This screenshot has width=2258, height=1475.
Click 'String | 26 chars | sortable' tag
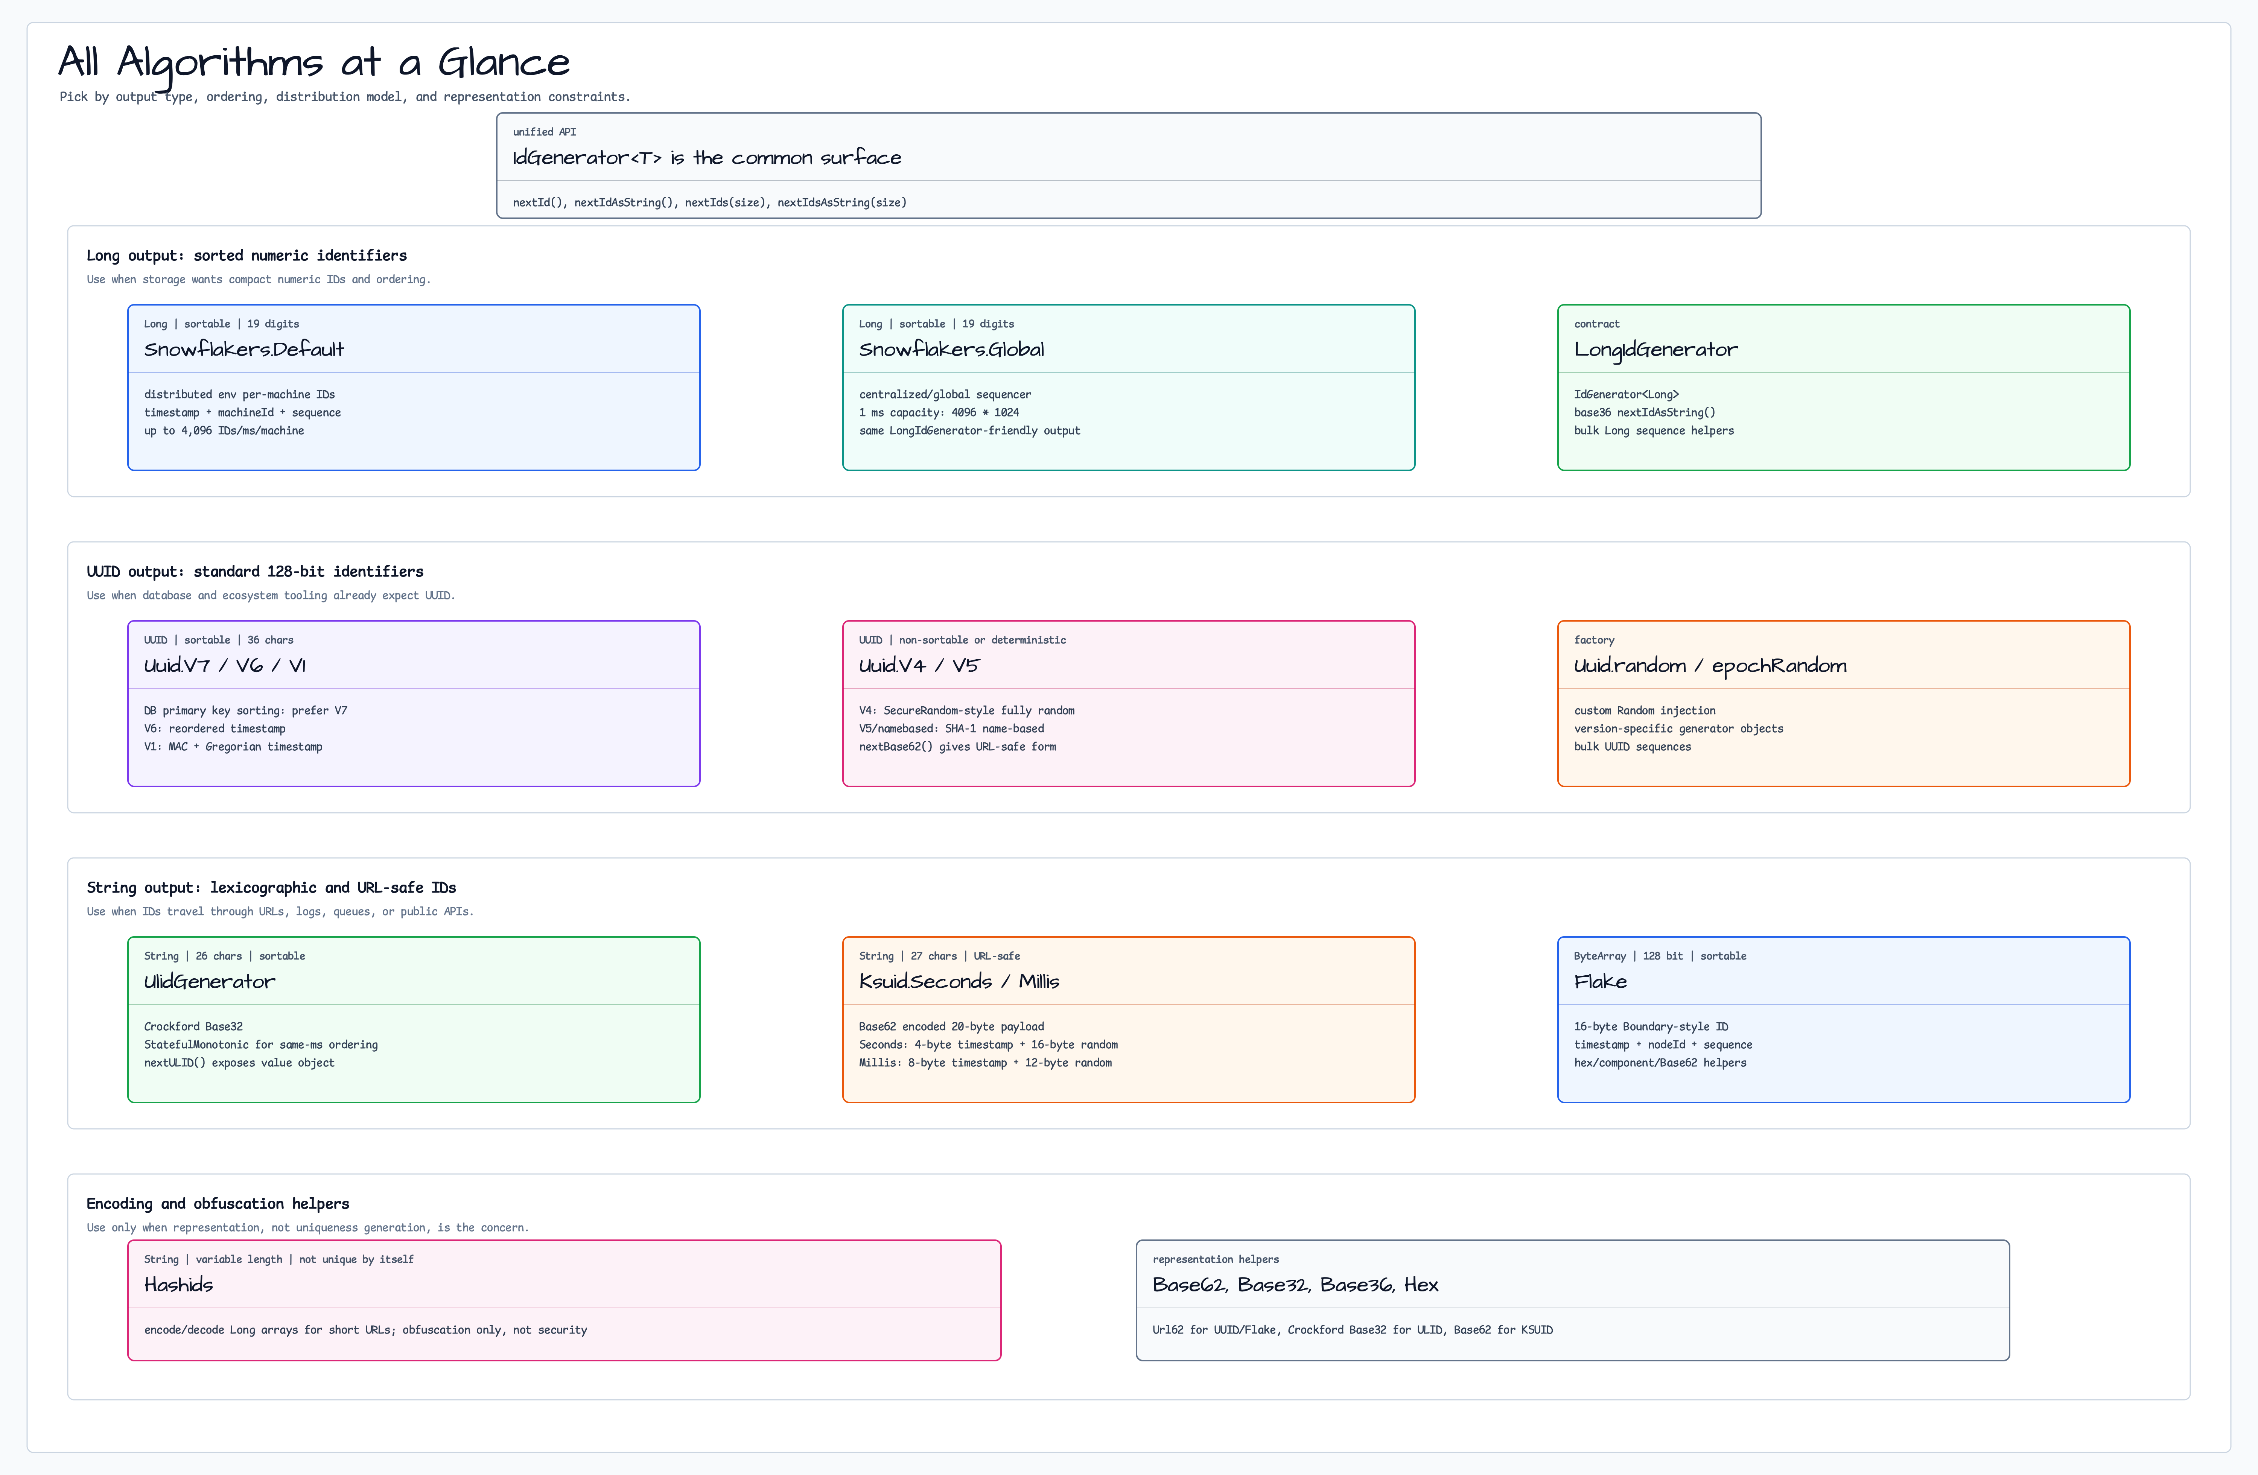tap(225, 956)
